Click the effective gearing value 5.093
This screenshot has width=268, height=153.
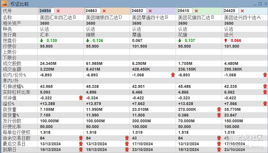[x=45, y=92]
